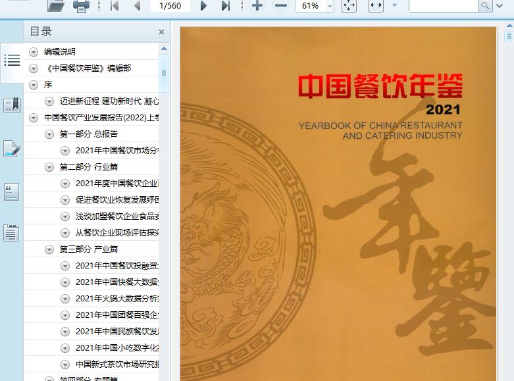Open 2021年中国团餐百强企业 entry

(x=117, y=315)
